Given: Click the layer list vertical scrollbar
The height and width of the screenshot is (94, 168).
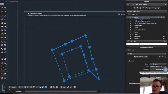Looking at the screenshot, I should [166, 34].
